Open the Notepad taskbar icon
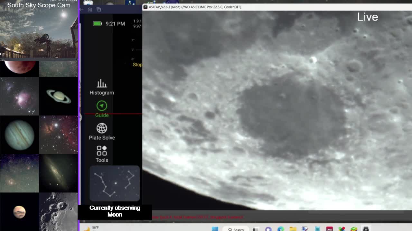Screen dimensions: 412x231 (317, 229)
